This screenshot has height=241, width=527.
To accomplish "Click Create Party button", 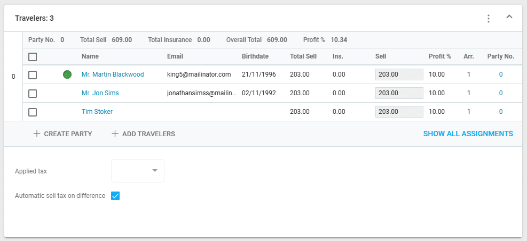I will coord(62,134).
